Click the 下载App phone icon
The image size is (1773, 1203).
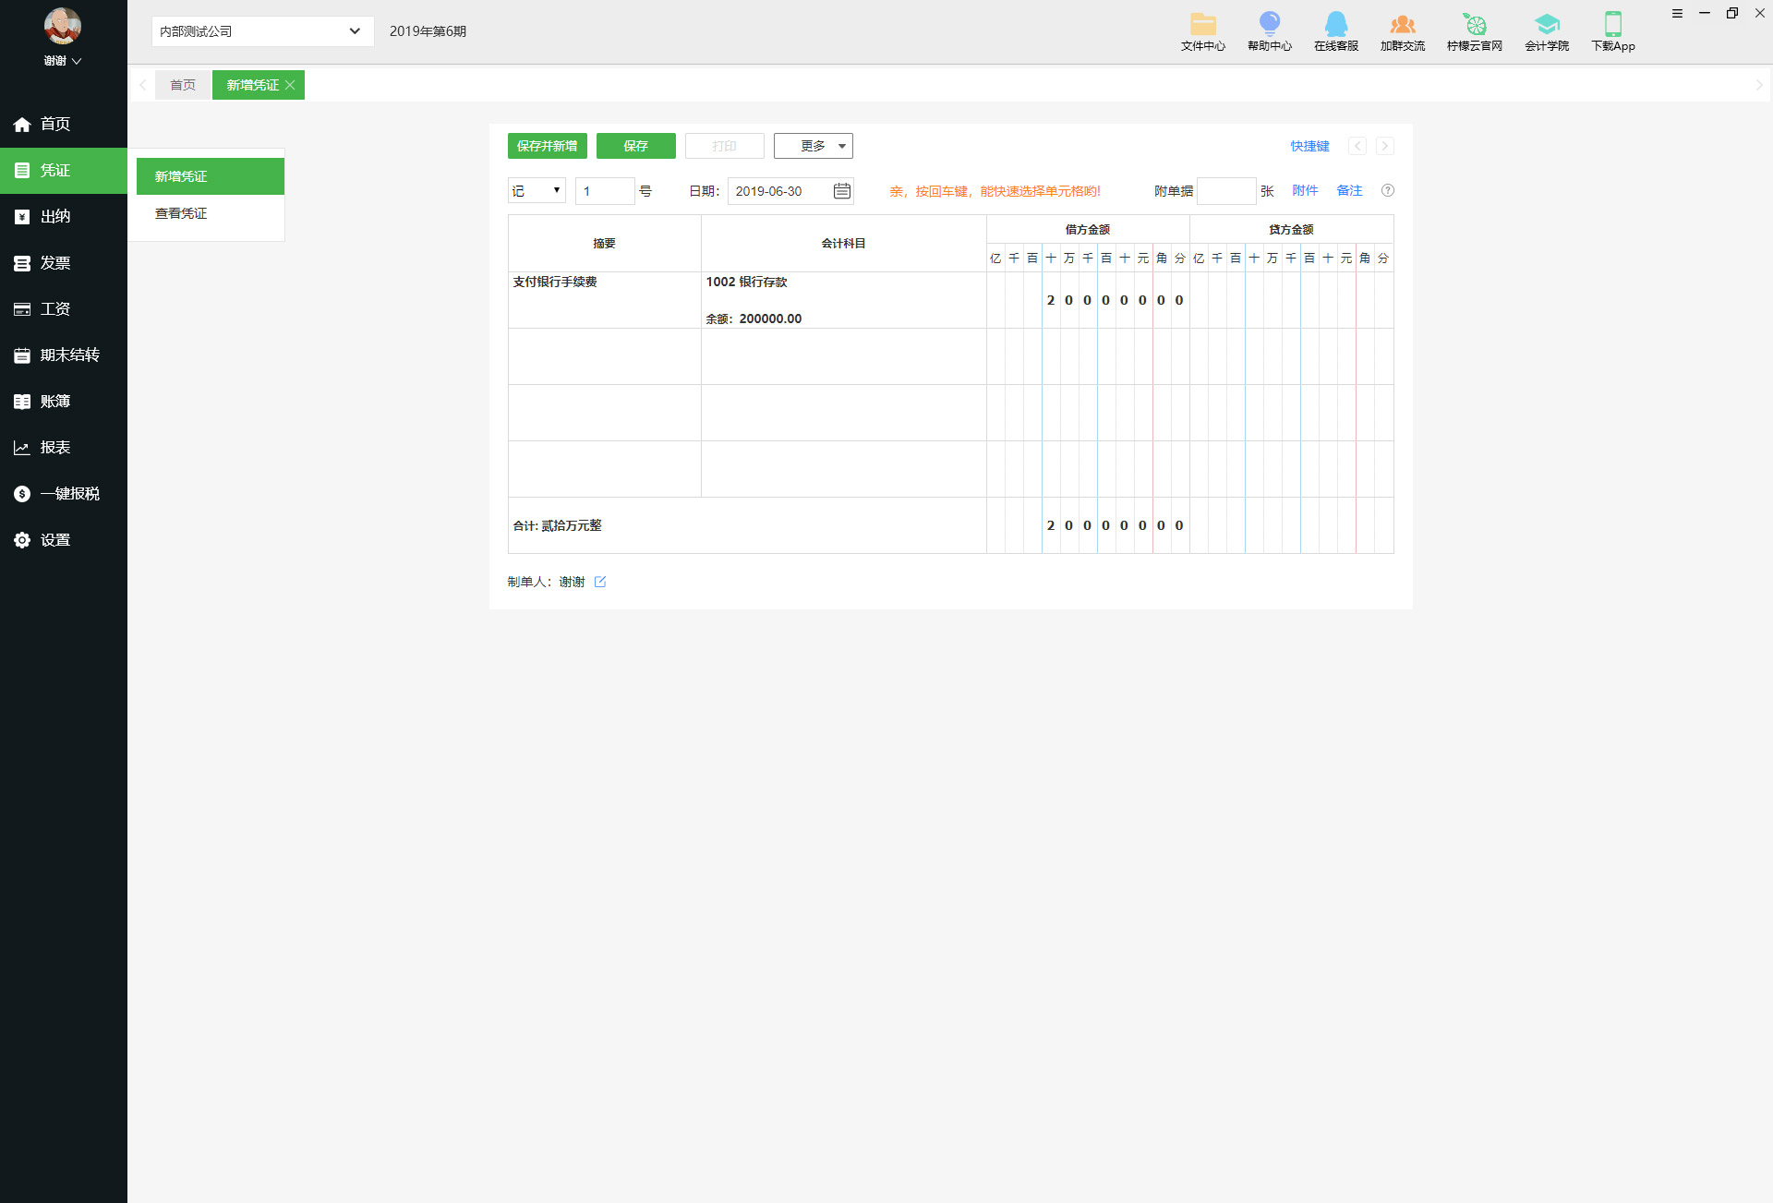pos(1612,25)
